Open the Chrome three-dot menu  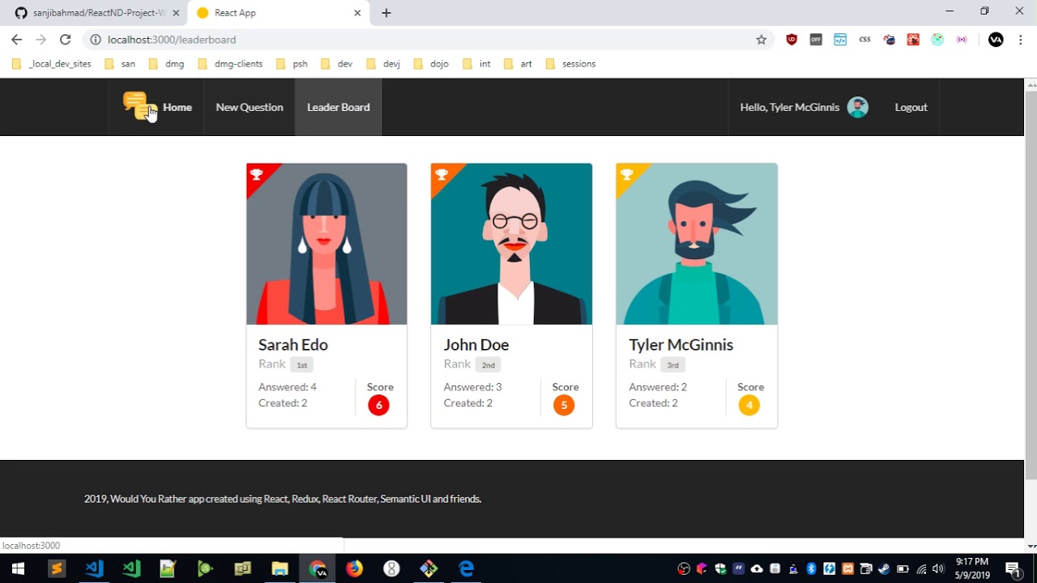[1021, 40]
